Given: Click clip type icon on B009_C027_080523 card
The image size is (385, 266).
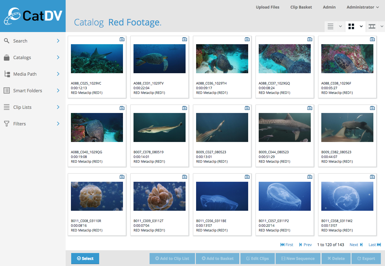Looking at the screenshot, I should coord(247,108).
